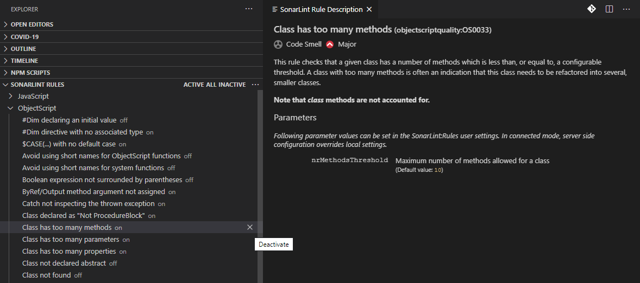Click the Explorer sidebar vertical scrollbar
This screenshot has width=640, height=283.
point(260,186)
